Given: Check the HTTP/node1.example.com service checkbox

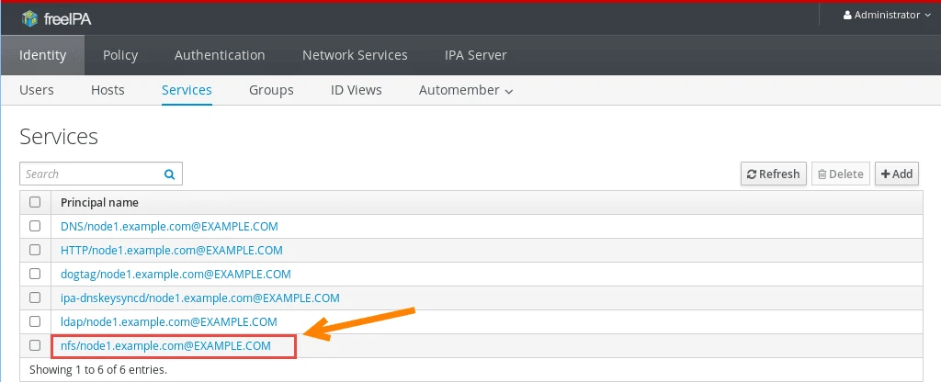Looking at the screenshot, I should point(35,250).
